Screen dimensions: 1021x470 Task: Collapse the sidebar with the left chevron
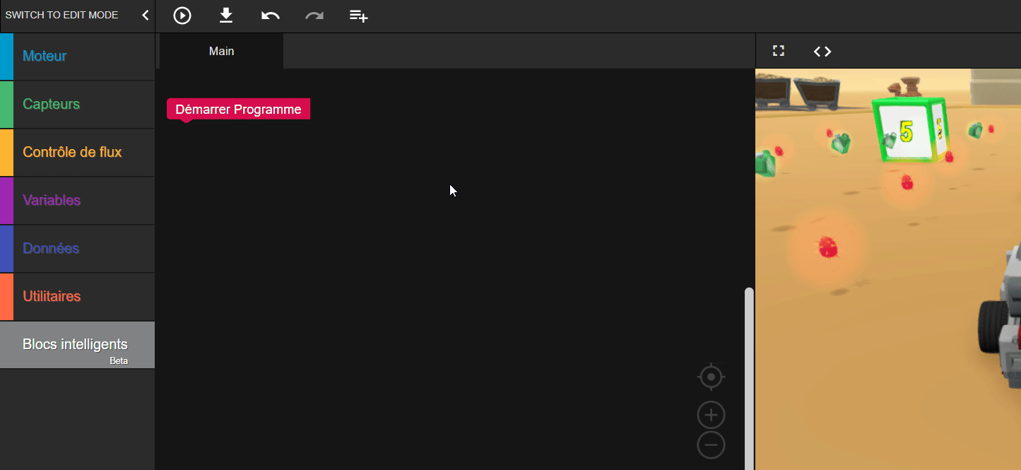145,16
